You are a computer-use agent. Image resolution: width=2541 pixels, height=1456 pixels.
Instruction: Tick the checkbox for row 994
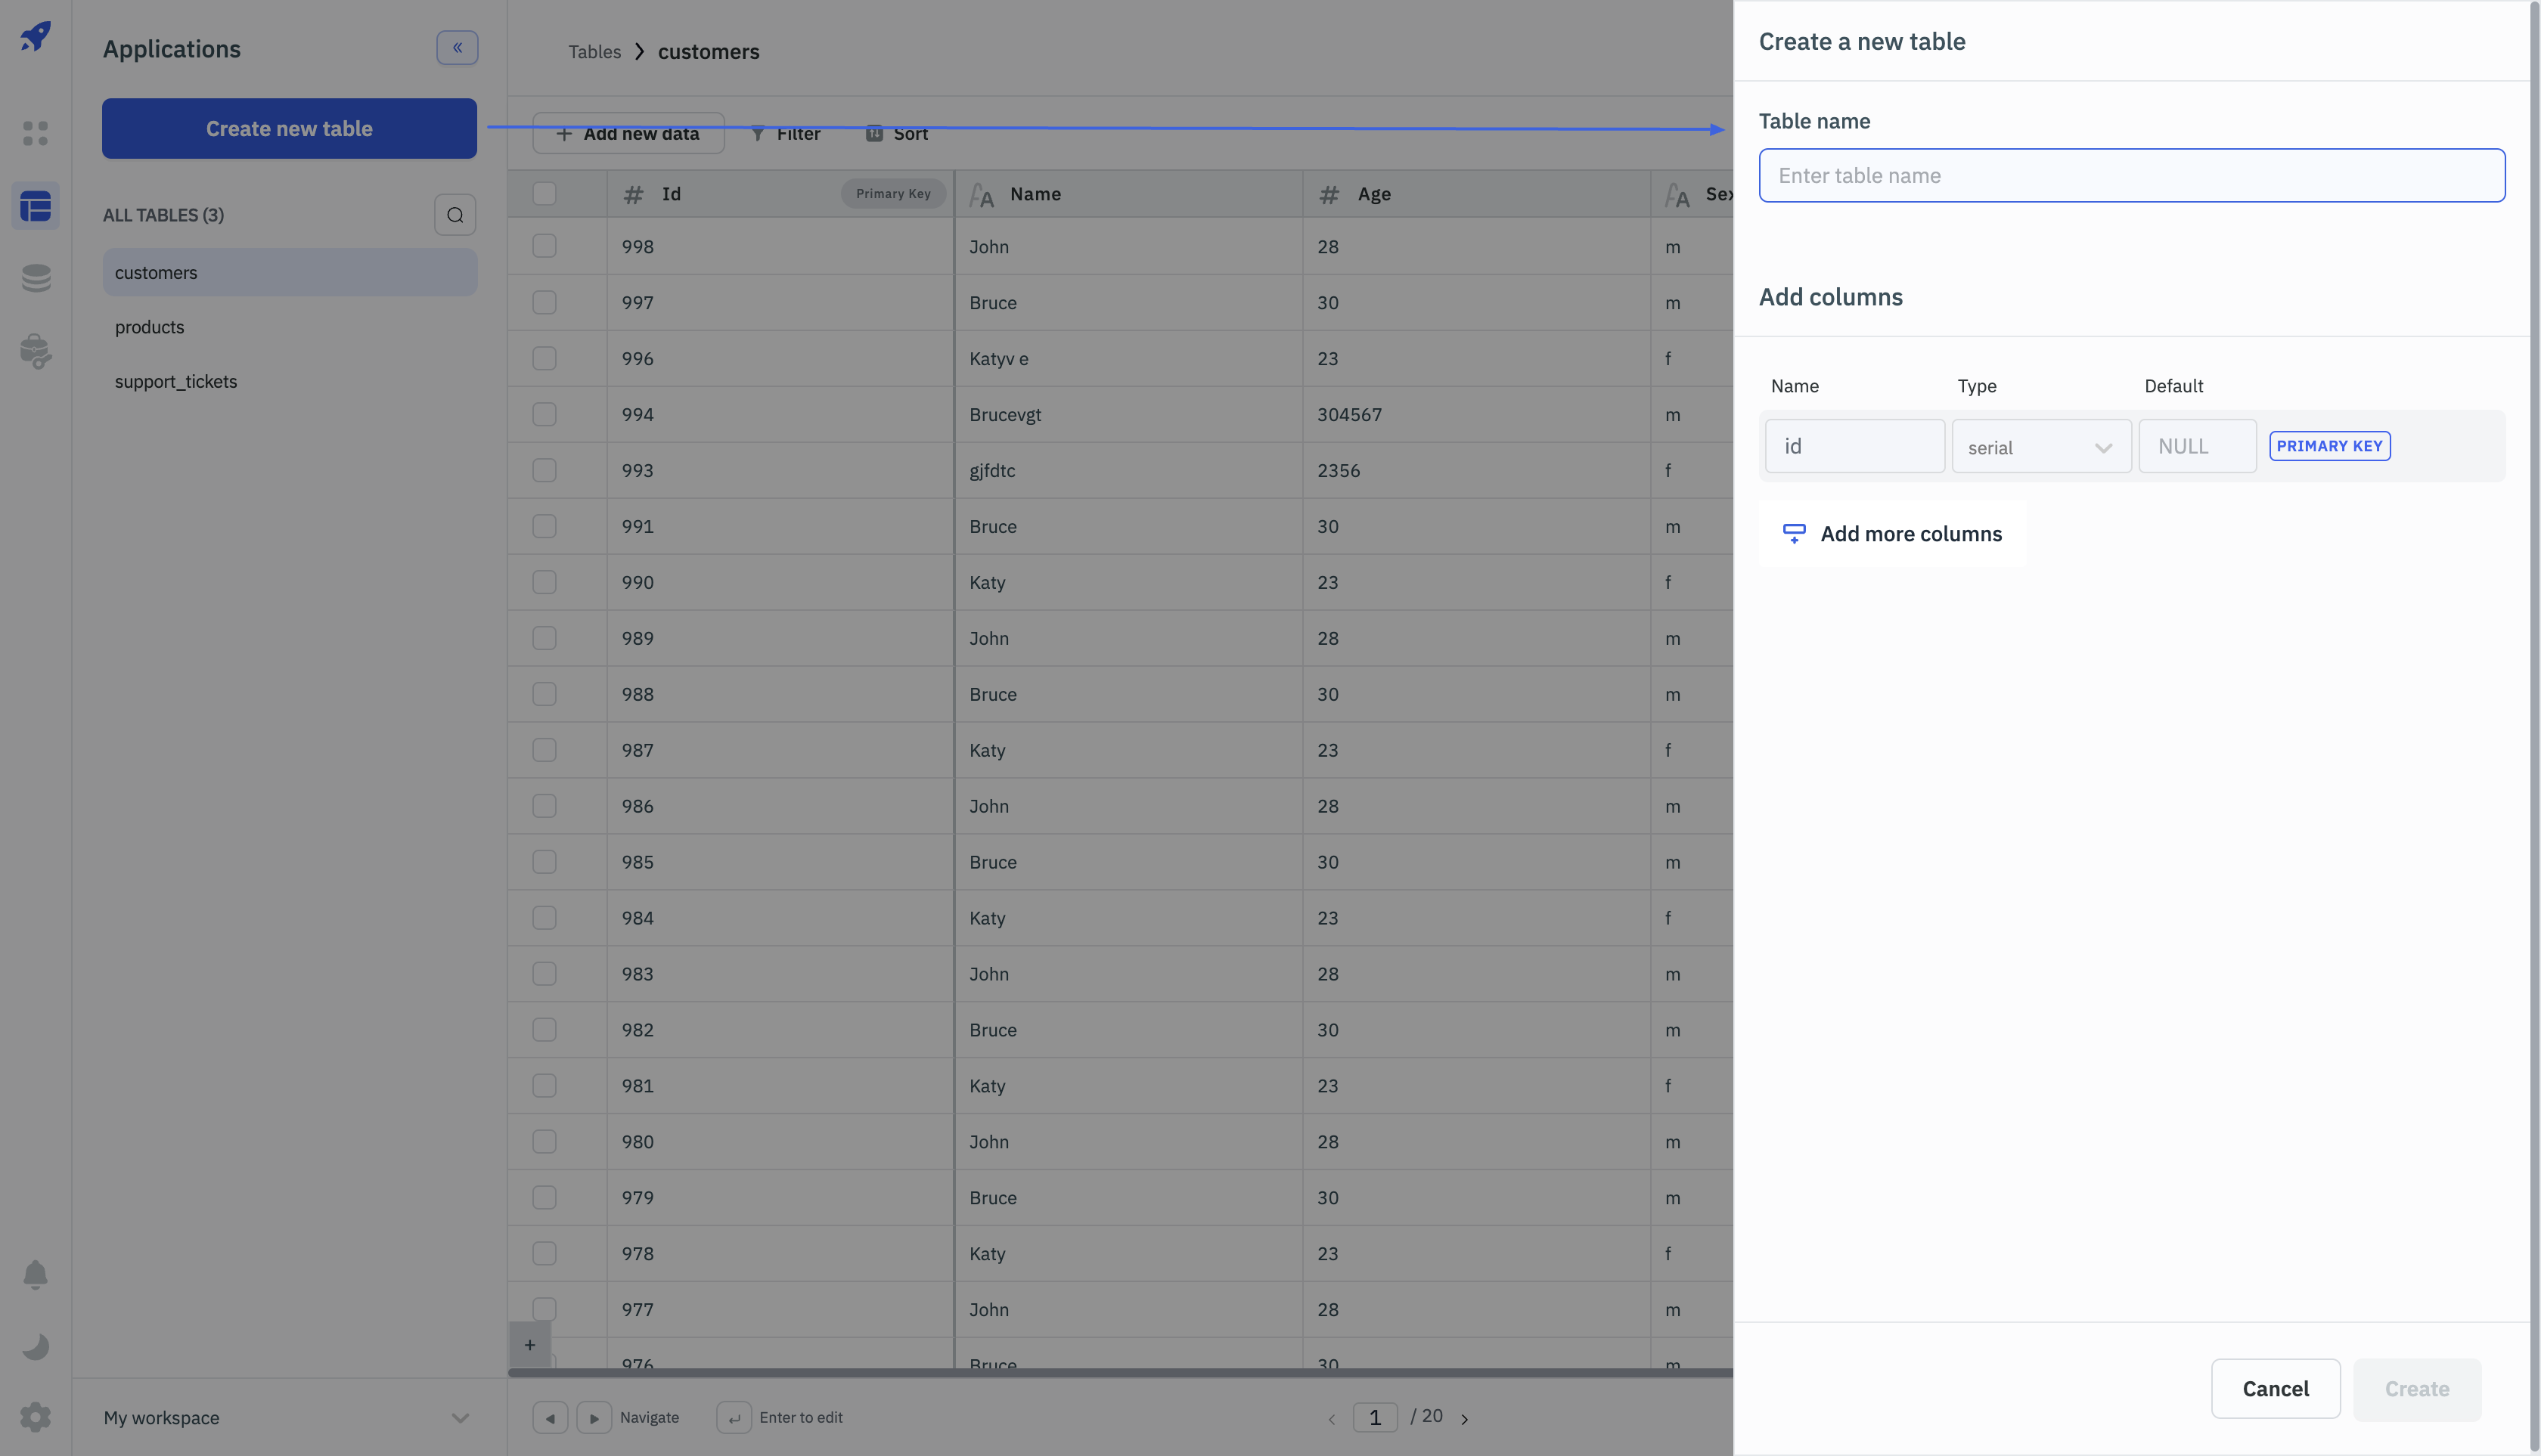[x=544, y=414]
